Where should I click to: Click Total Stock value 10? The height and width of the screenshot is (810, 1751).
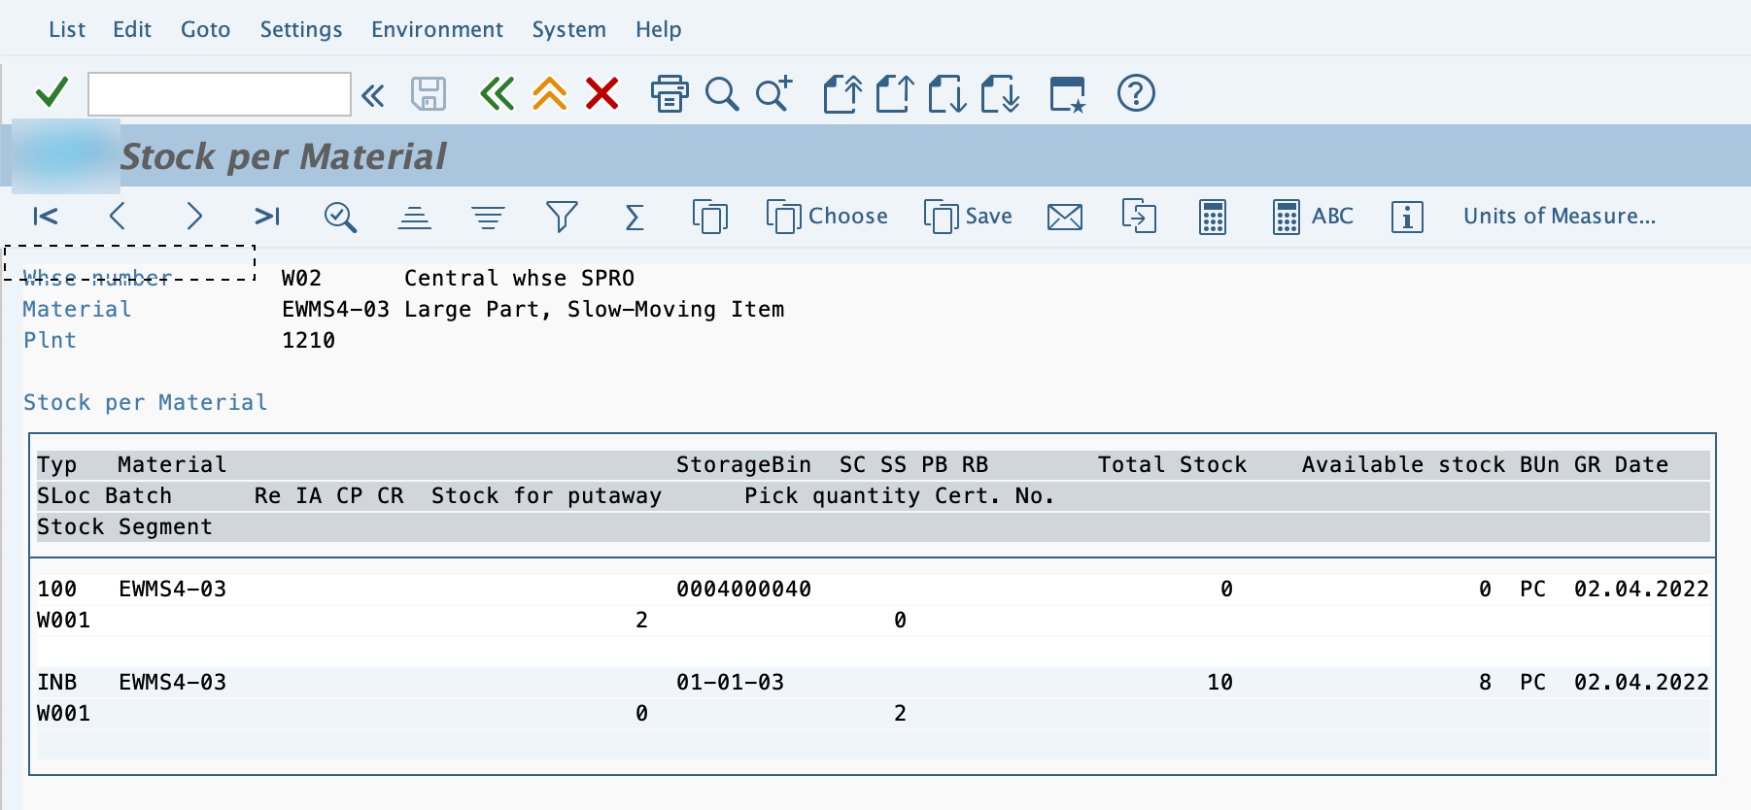point(1219,682)
